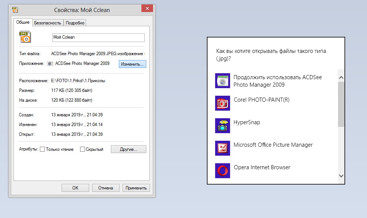Open Другие... attributes dialog

click(129, 149)
